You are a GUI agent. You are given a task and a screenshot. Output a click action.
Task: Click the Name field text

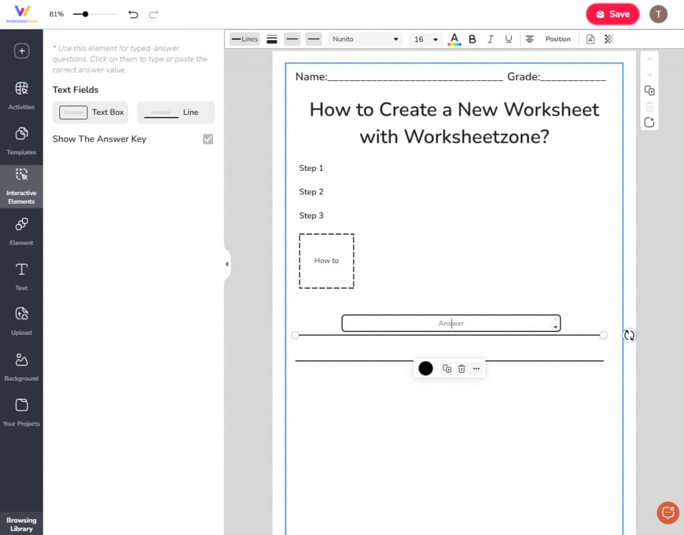[399, 77]
